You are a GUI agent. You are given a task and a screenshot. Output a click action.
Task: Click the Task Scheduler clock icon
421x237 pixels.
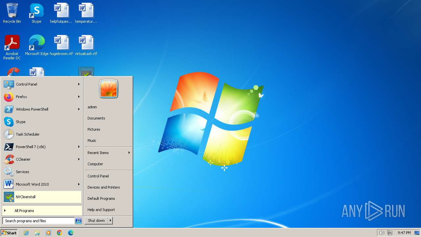pyautogui.click(x=9, y=134)
